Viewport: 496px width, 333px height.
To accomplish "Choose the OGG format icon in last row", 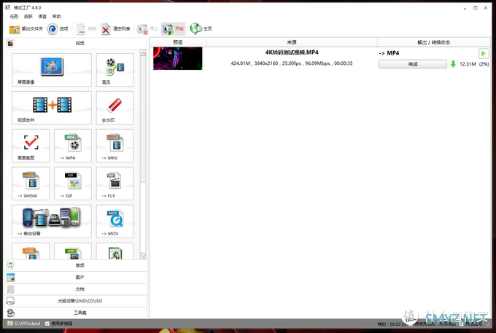I will (31, 251).
